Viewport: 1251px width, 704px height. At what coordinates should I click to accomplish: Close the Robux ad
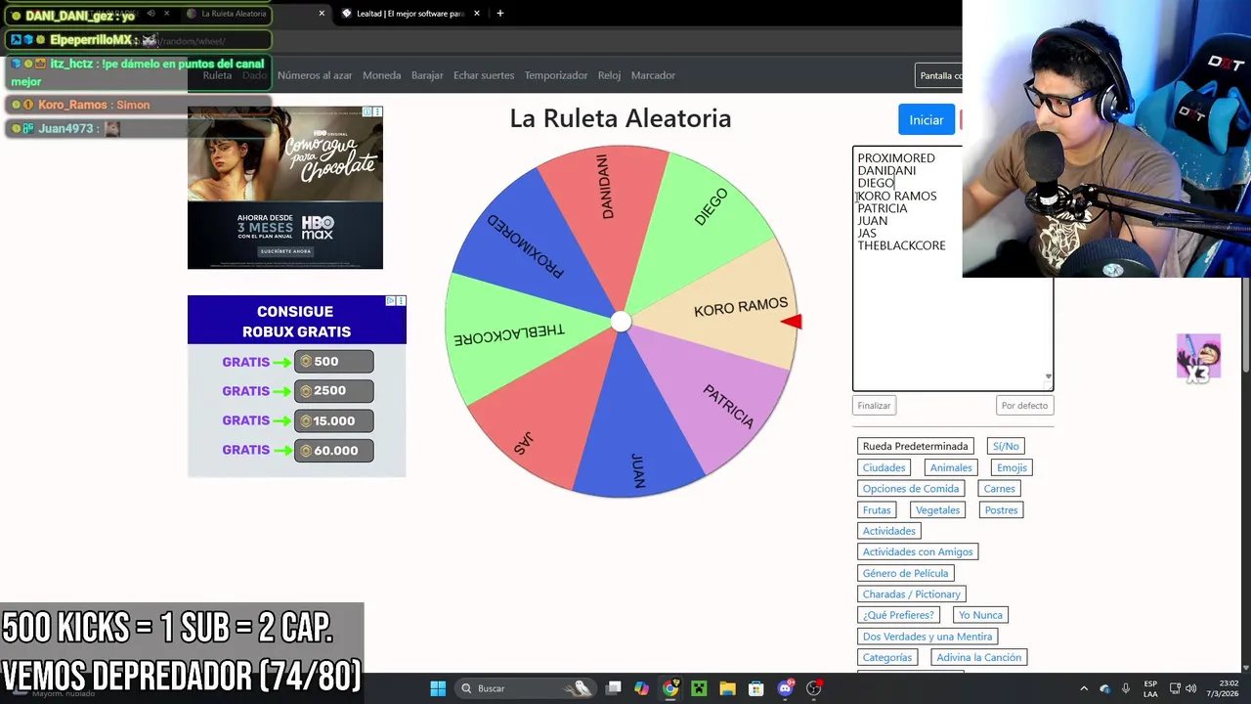pyautogui.click(x=401, y=300)
